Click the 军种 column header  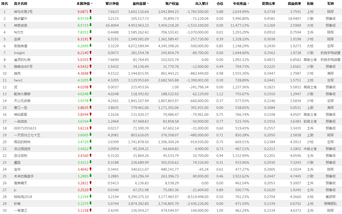point(331,4)
